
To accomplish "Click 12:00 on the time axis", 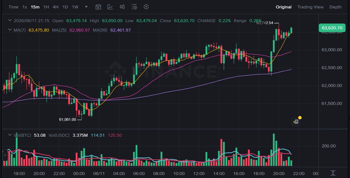I will tap(199, 173).
